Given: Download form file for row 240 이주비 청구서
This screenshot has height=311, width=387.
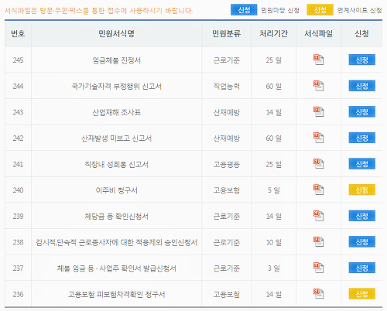Looking at the screenshot, I should pos(318,190).
